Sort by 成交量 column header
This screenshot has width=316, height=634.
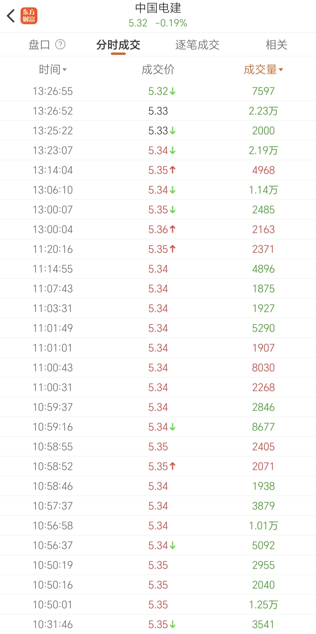pyautogui.click(x=260, y=70)
